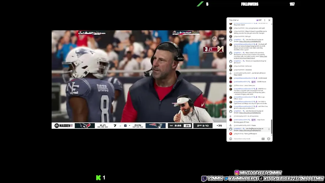325x183 pixels.
Task: Click nightbot avatar on 'Mayz Island is the premiere' message
Action: [231, 53]
